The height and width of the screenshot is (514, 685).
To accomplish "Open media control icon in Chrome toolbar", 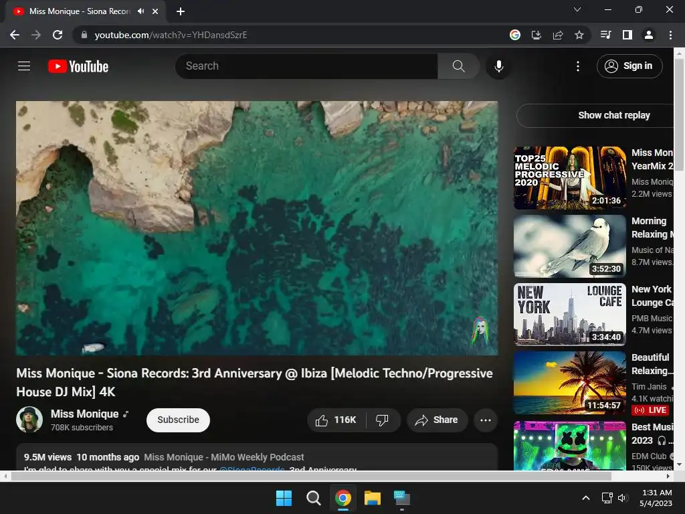I will pyautogui.click(x=605, y=35).
